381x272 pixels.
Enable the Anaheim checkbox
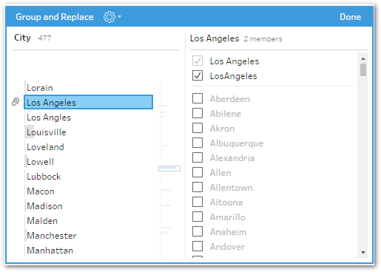198,231
